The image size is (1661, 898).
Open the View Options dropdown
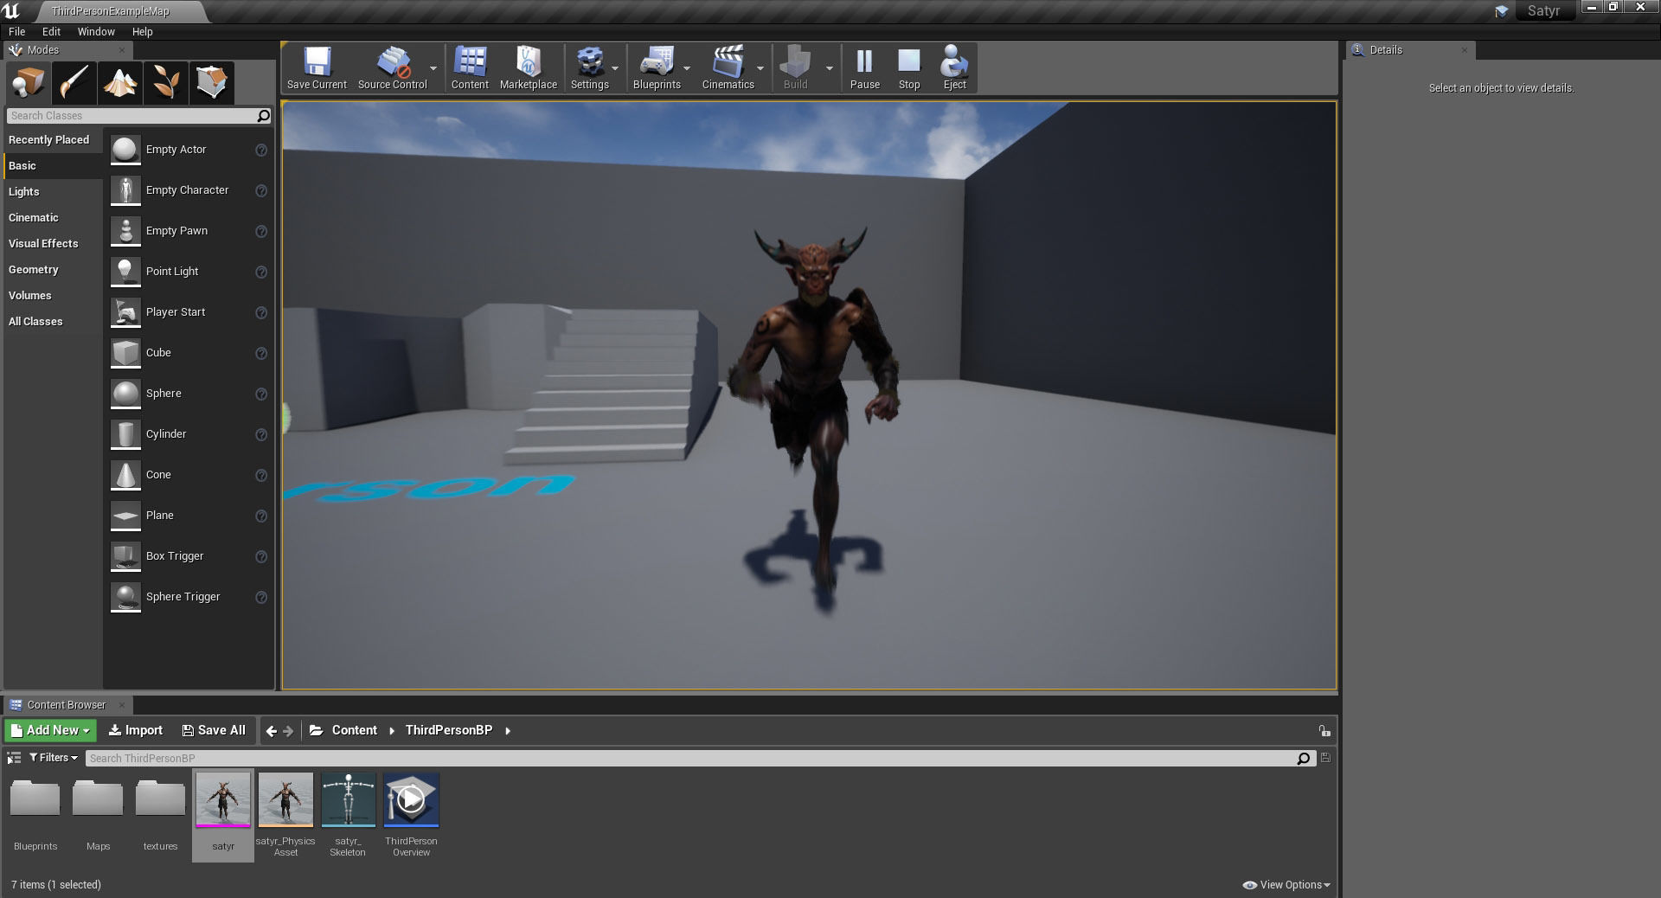point(1286,885)
